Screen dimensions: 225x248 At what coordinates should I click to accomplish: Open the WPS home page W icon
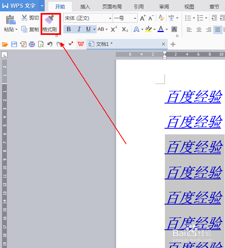tap(81, 44)
